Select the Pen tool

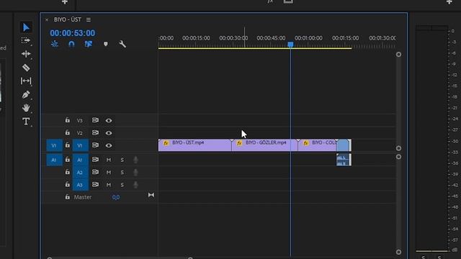26,94
